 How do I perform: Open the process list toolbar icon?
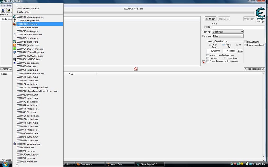(x=3, y=10)
